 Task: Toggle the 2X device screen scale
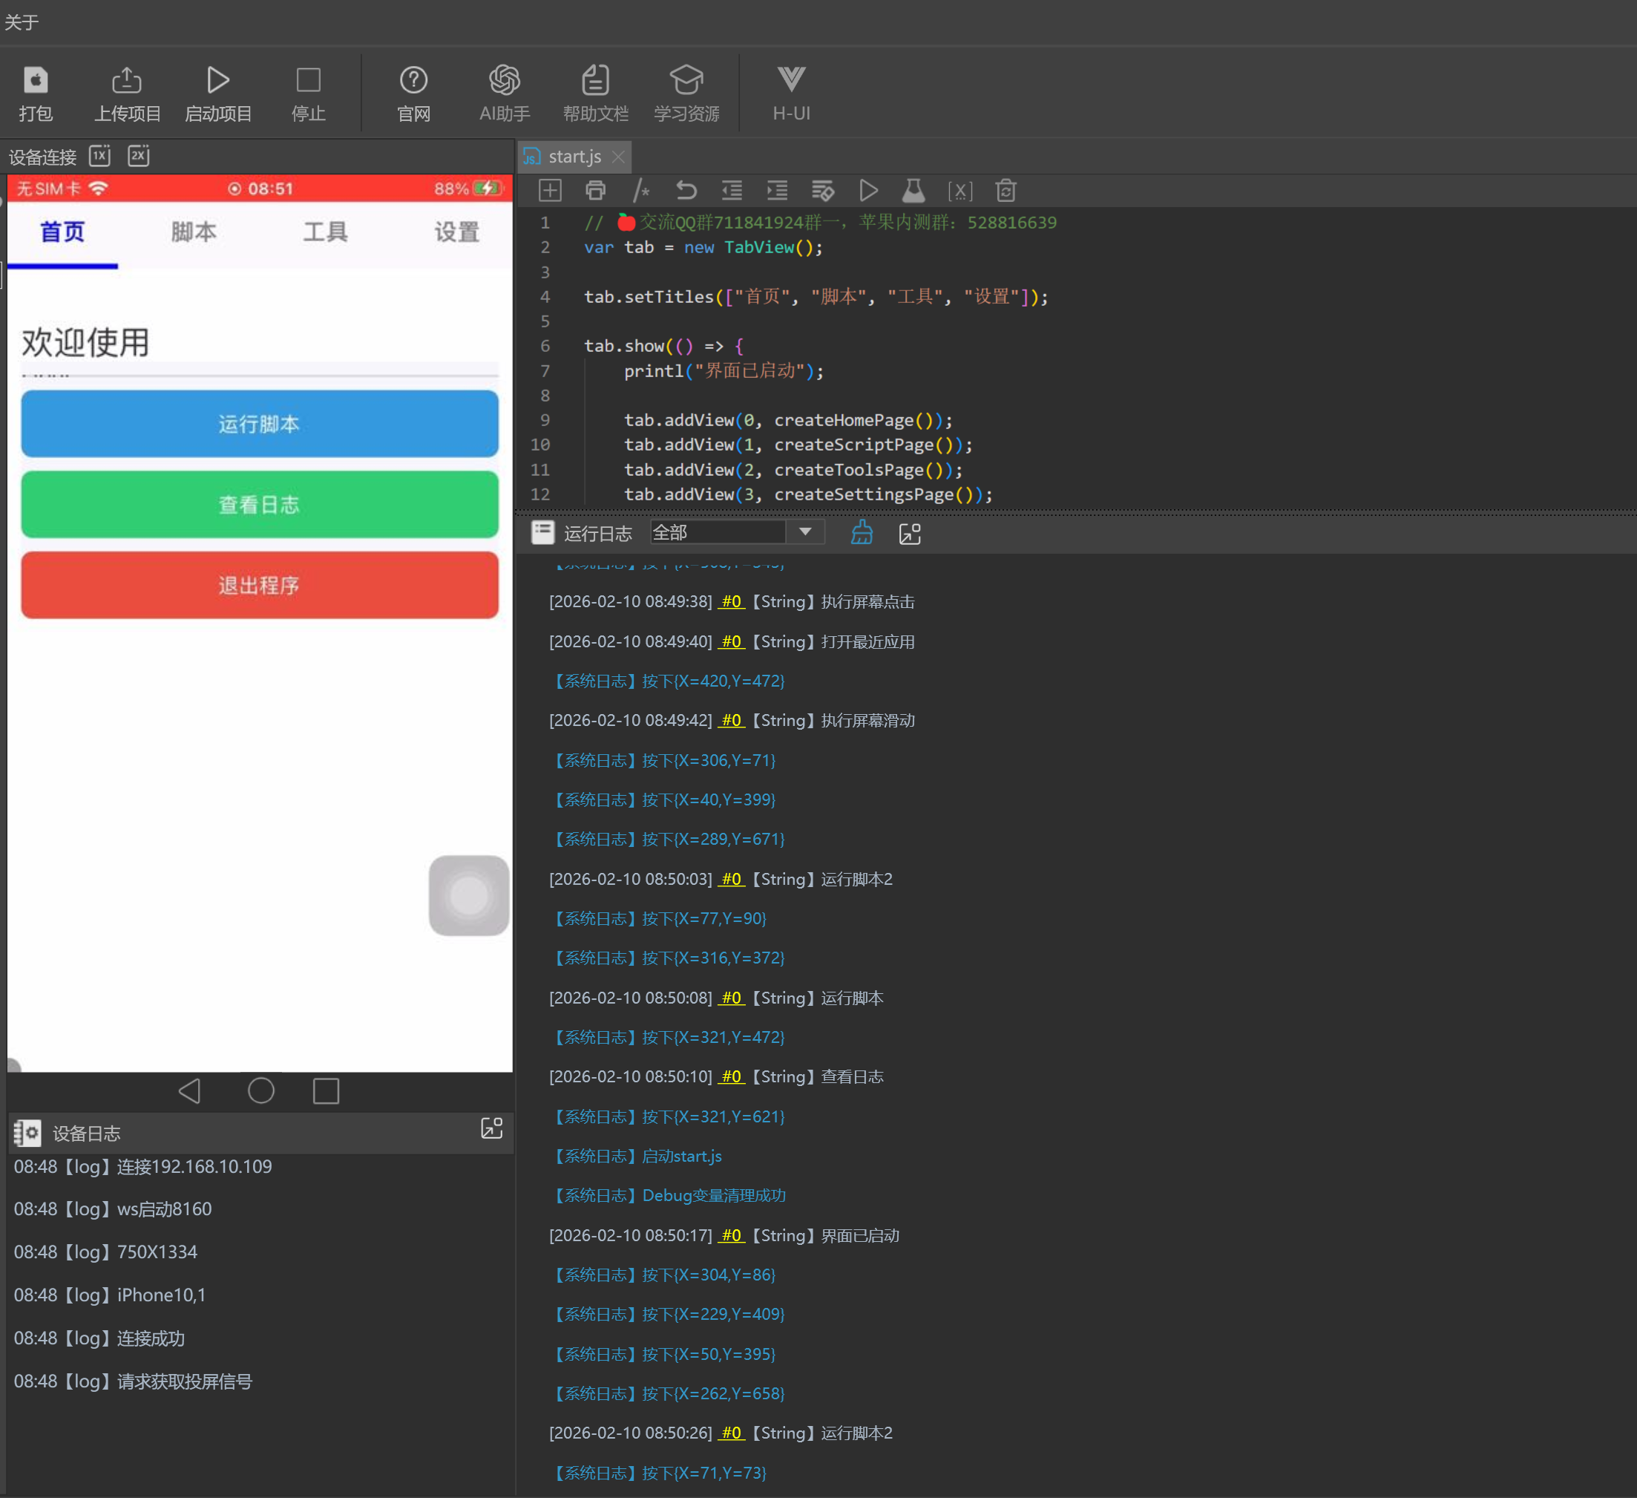[x=139, y=155]
